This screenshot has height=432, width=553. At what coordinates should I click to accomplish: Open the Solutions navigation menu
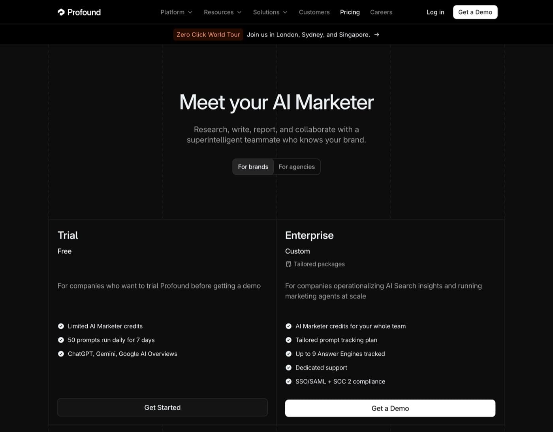point(270,12)
